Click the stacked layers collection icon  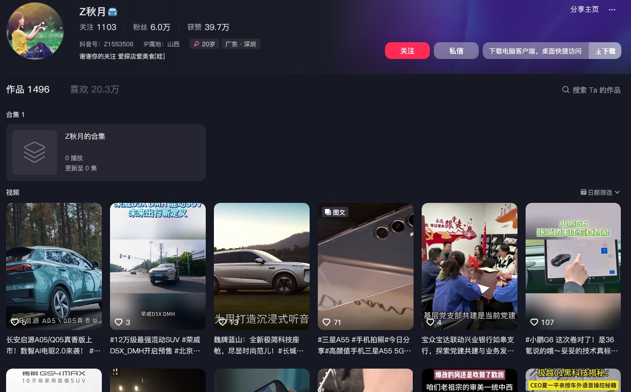pos(35,153)
